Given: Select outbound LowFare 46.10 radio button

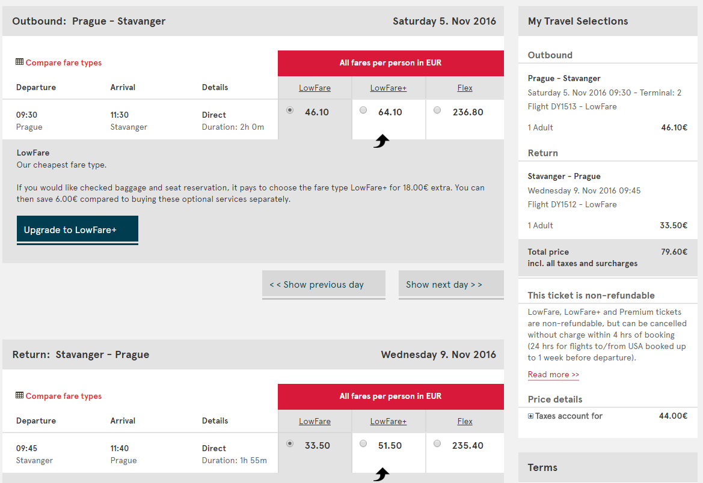Looking at the screenshot, I should (290, 110).
